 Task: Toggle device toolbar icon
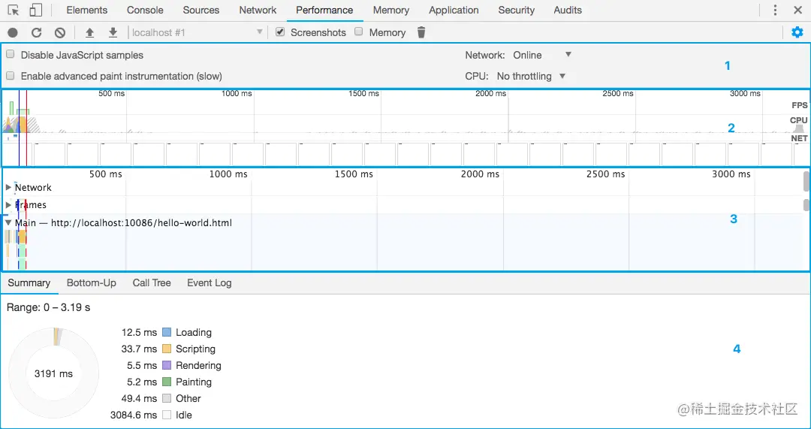(35, 10)
